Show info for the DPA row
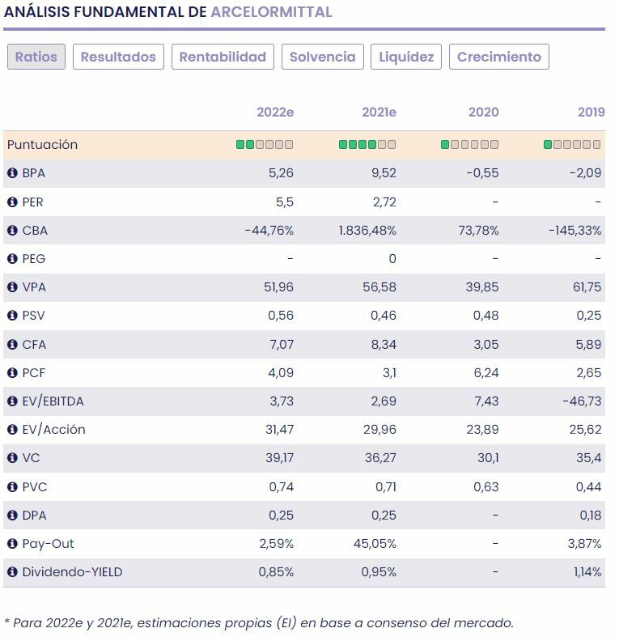619x641 pixels. click(x=12, y=516)
